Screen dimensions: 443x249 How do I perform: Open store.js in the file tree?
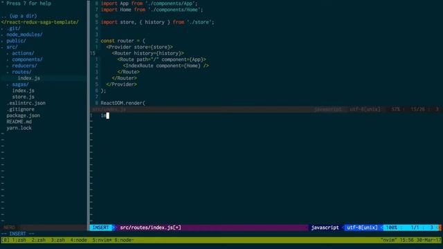pyautogui.click(x=23, y=97)
